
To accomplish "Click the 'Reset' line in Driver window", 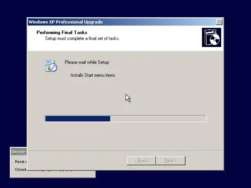I will [21, 162].
